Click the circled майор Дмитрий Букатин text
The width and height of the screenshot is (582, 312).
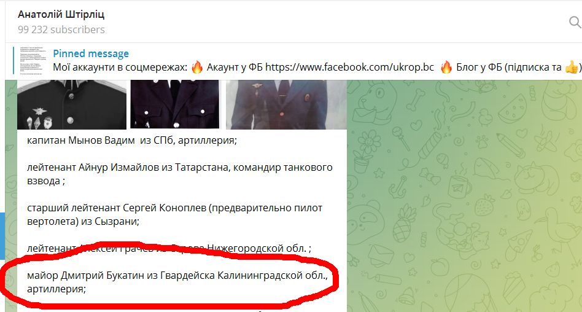pyautogui.click(x=177, y=282)
